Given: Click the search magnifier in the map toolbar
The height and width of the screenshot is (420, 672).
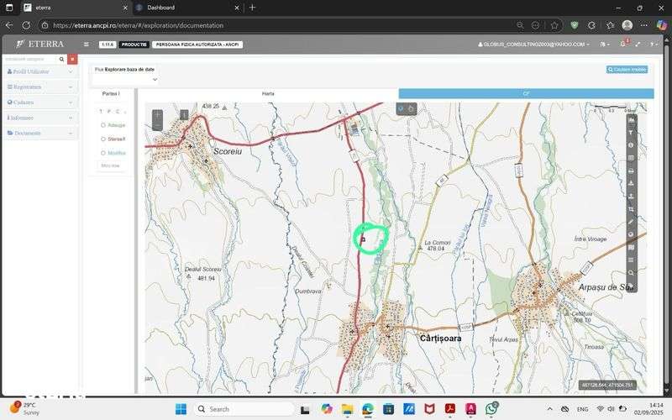Looking at the screenshot, I should coord(631,273).
